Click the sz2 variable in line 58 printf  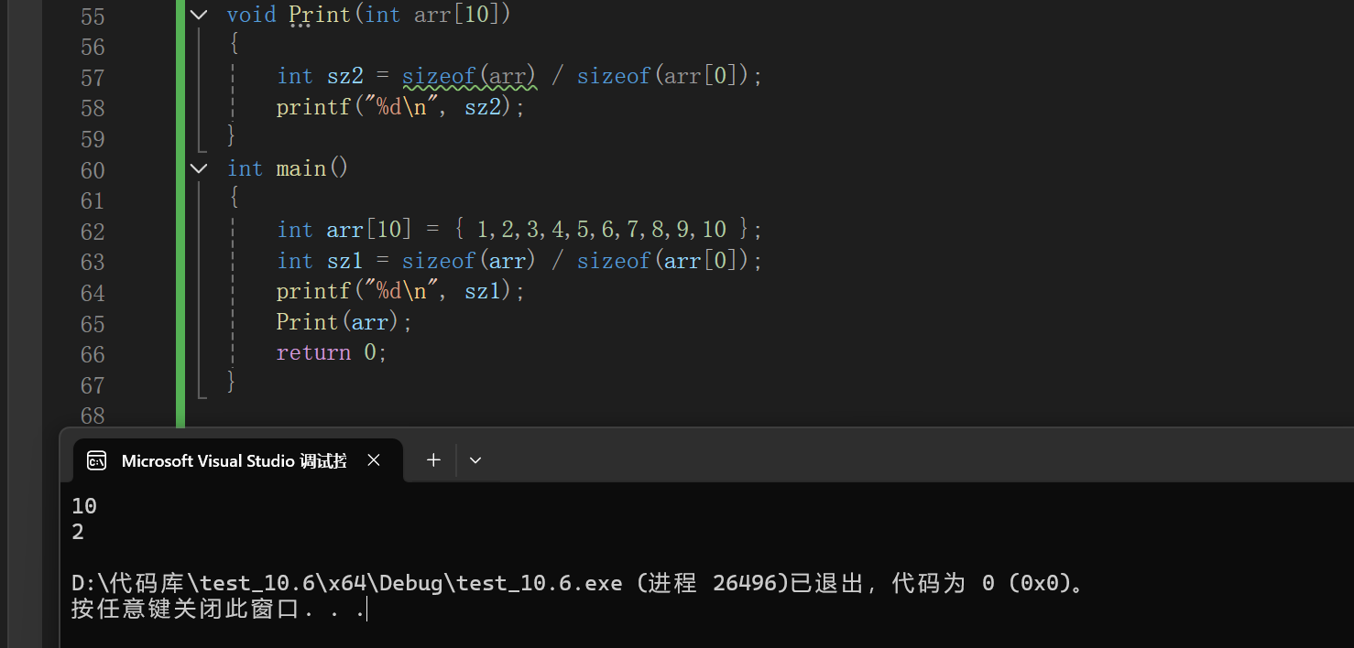click(484, 108)
